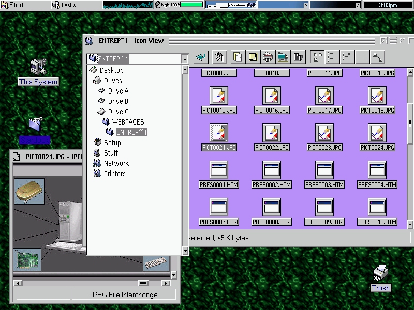Select Printers in the location tree
The image size is (414, 310).
(x=110, y=174)
